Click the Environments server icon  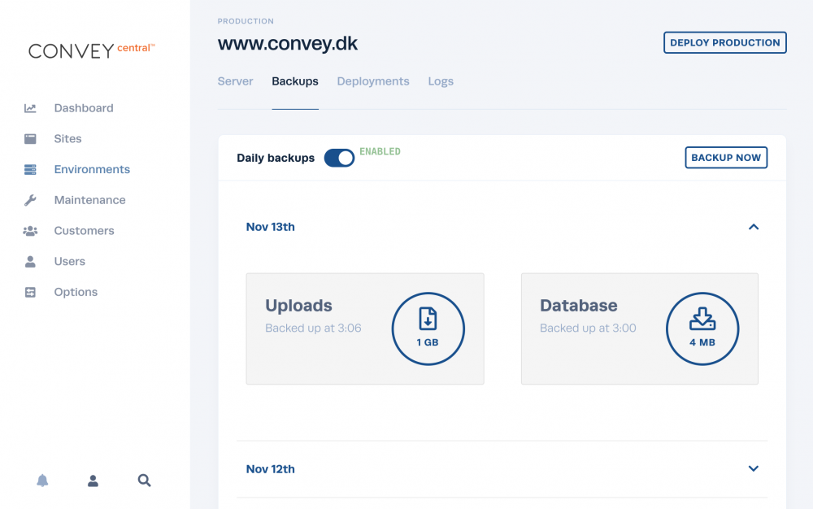pyautogui.click(x=30, y=169)
